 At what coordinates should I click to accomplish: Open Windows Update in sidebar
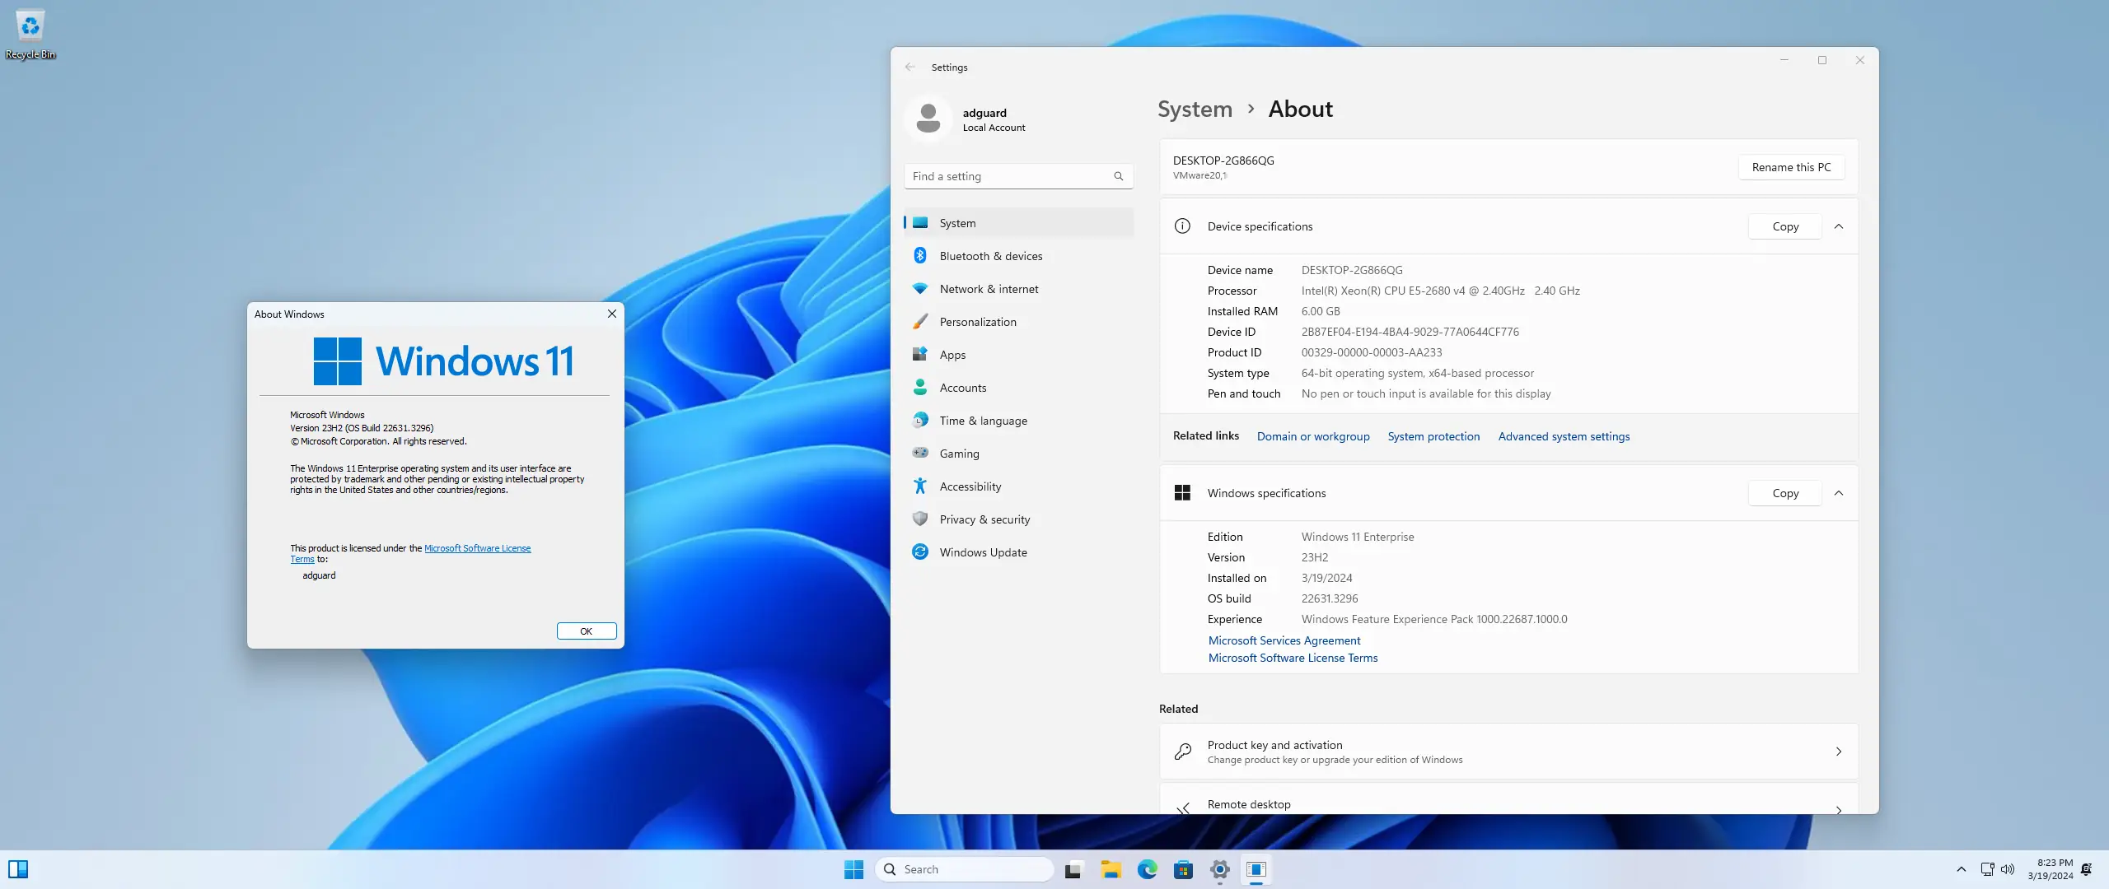[x=982, y=552]
